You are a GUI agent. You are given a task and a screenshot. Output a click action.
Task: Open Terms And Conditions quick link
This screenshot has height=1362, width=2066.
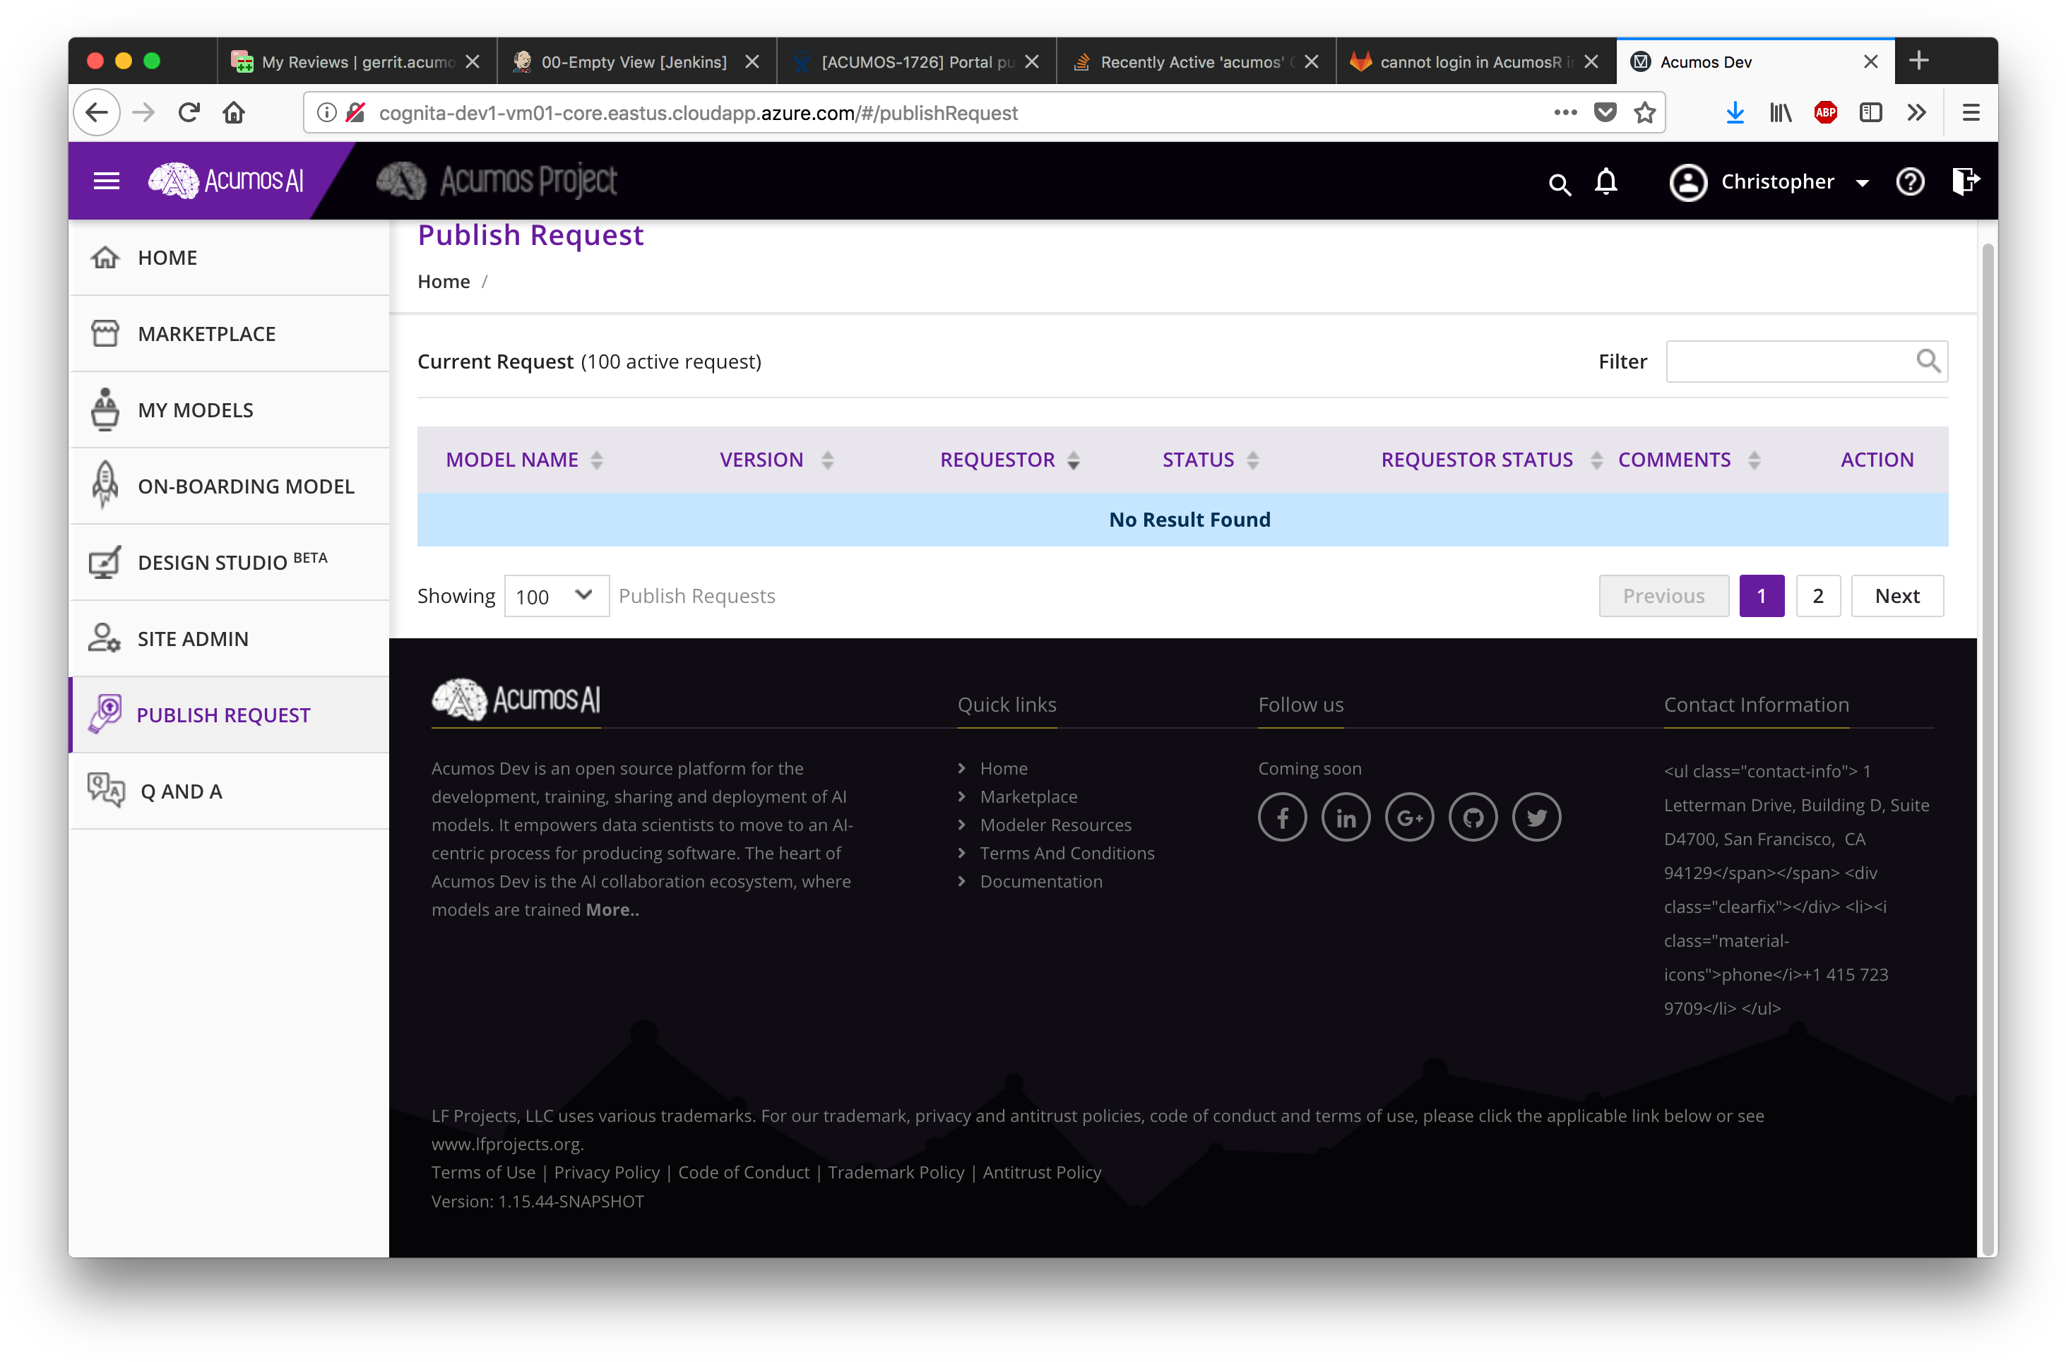(x=1067, y=853)
